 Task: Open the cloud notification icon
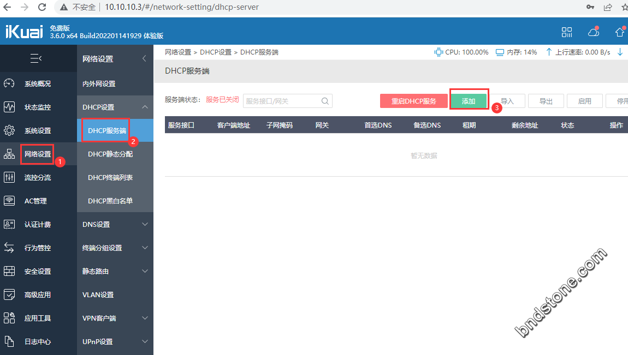tap(594, 32)
